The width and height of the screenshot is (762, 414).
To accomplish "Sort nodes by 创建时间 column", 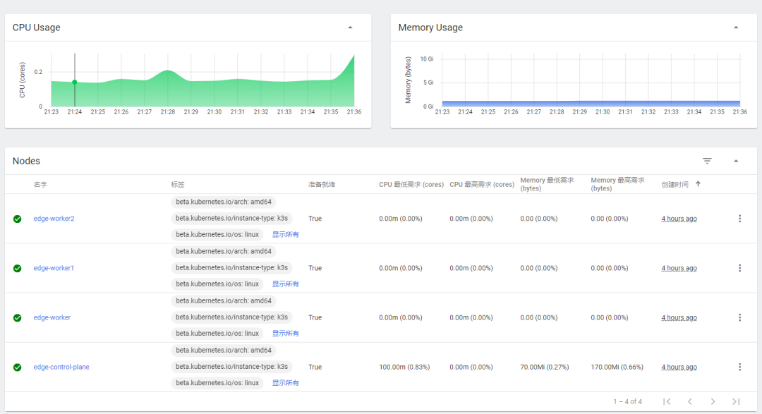I will (x=675, y=185).
